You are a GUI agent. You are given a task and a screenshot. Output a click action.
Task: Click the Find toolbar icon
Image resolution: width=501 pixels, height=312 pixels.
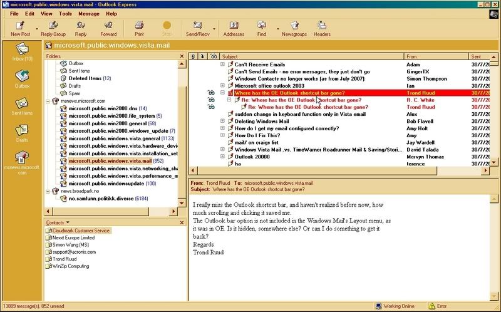[x=261, y=25]
